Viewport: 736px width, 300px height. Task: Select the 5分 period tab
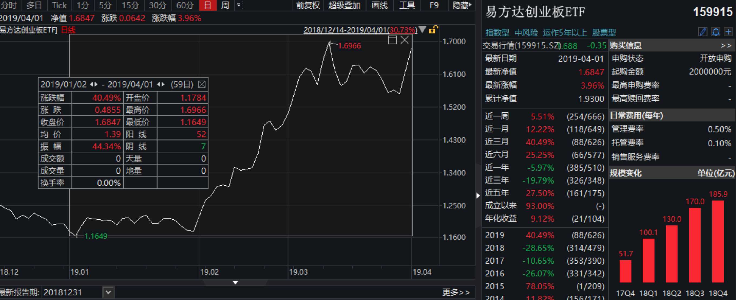pyautogui.click(x=105, y=5)
